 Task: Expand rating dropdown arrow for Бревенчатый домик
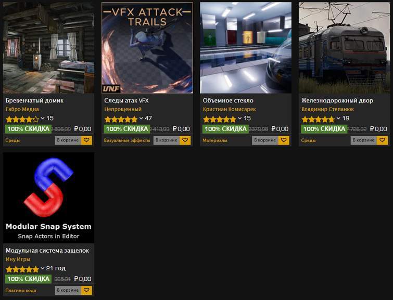43,119
